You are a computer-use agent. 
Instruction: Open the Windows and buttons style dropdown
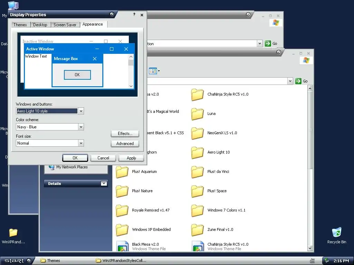tap(81, 111)
